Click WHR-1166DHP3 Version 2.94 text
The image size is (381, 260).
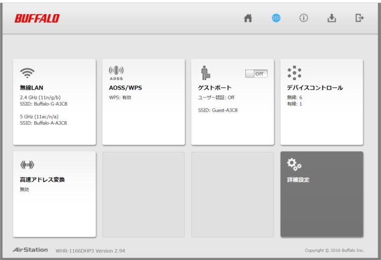point(90,251)
